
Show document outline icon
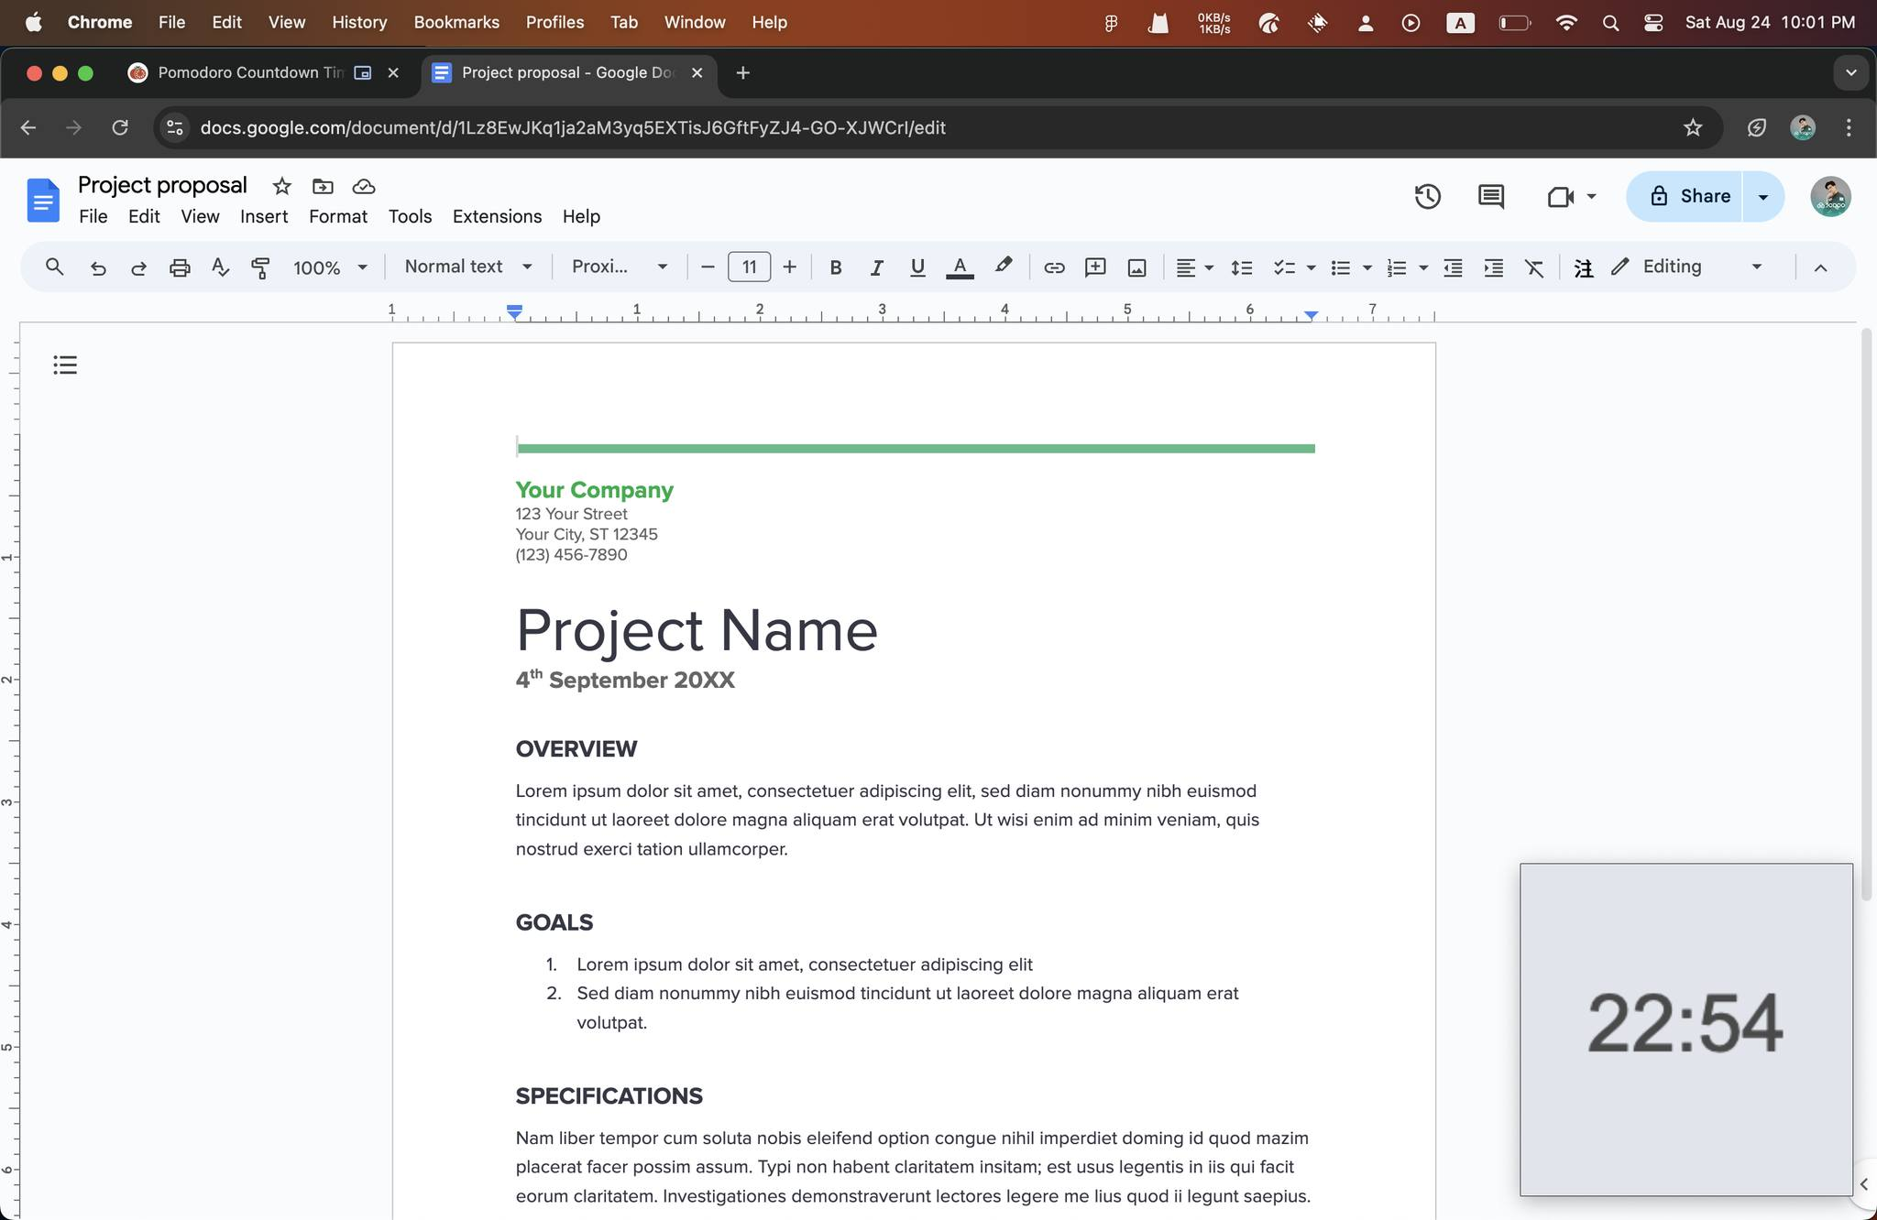pos(65,365)
